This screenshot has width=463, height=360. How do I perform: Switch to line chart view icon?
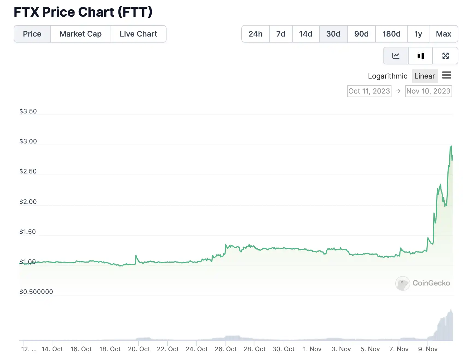click(x=396, y=56)
